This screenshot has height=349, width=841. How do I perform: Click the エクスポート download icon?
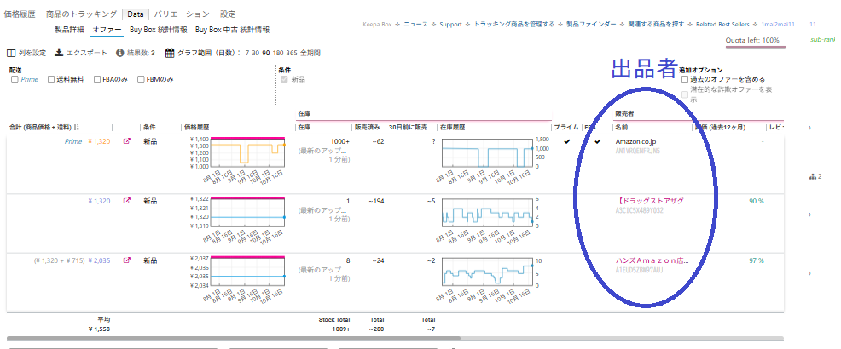(x=59, y=52)
